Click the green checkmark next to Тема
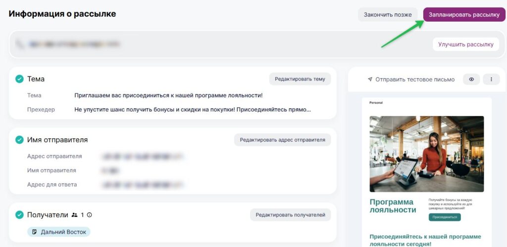 (19, 79)
